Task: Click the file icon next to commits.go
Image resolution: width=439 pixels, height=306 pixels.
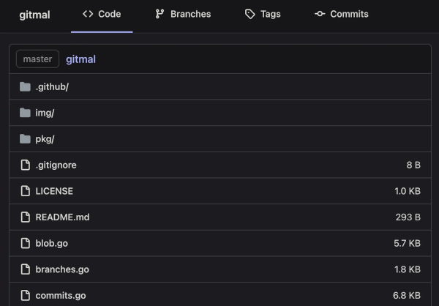Action: (x=26, y=296)
